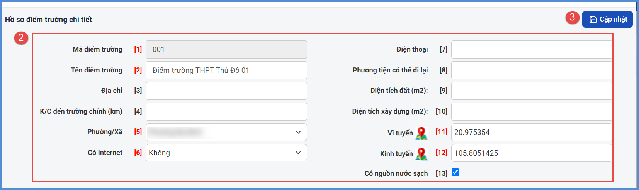Image resolution: width=639 pixels, height=190 pixels.
Task: Focus the Mã điểm trường field
Action: tap(226, 49)
